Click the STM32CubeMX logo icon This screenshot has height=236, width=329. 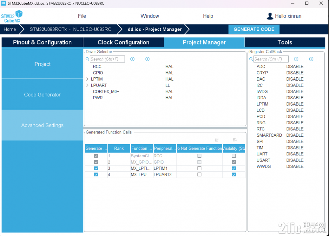point(12,16)
